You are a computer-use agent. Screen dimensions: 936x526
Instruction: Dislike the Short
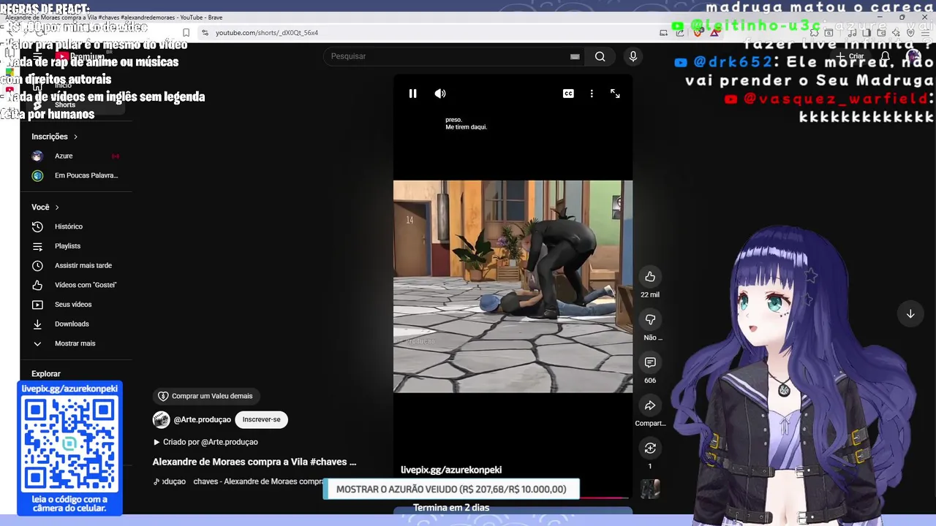(650, 319)
